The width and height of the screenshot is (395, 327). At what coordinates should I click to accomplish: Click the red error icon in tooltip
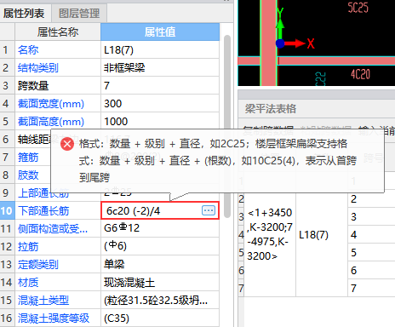click(x=67, y=144)
